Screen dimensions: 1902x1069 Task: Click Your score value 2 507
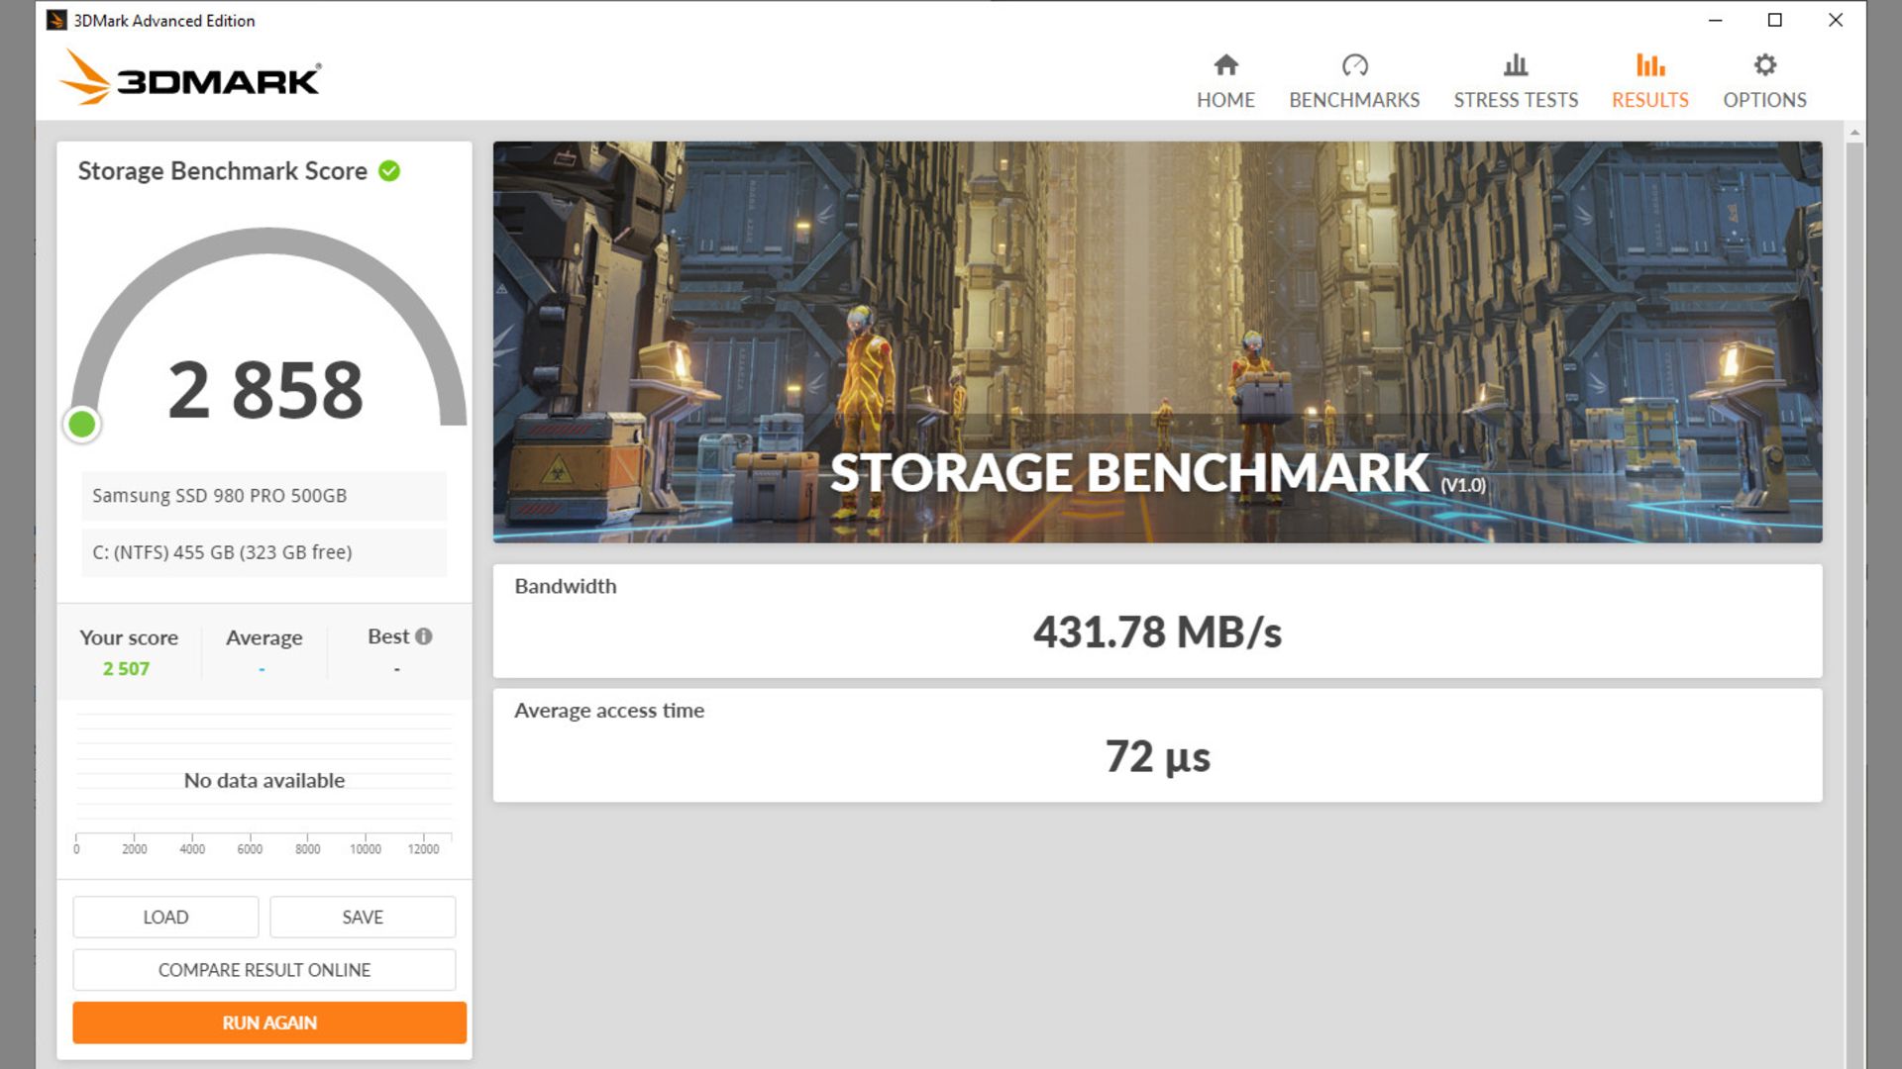(126, 669)
